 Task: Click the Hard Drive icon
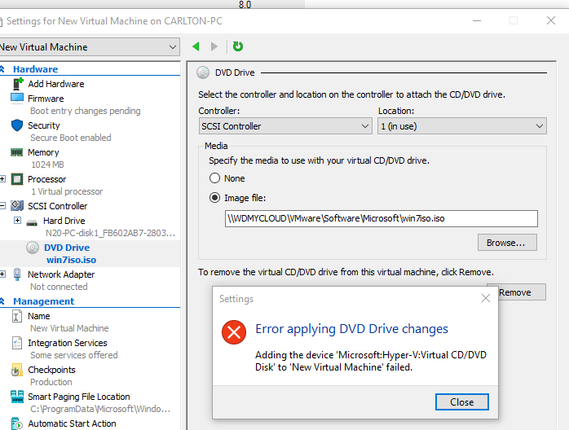[x=32, y=222]
